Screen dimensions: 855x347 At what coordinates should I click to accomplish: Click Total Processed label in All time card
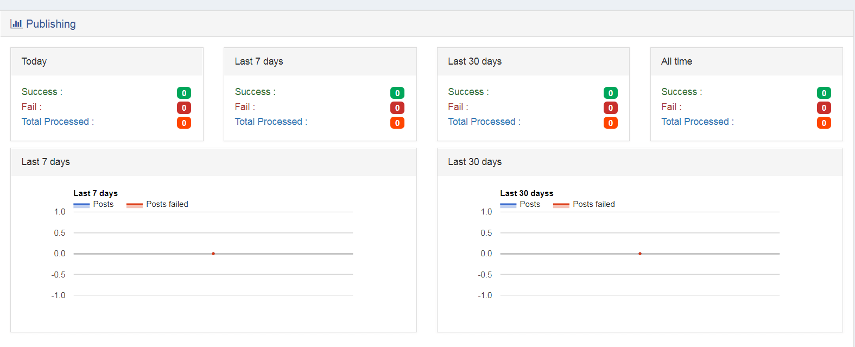(x=698, y=122)
